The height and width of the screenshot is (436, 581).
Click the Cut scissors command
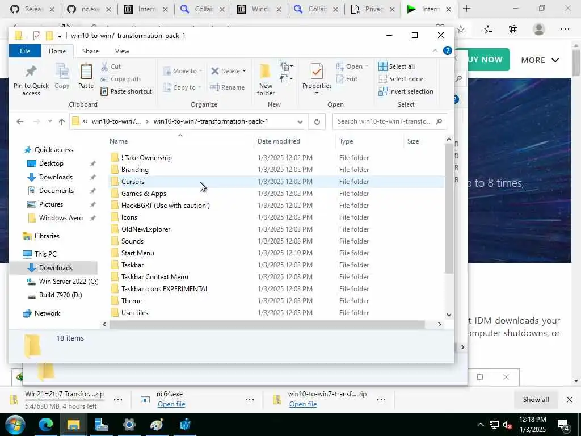(x=111, y=66)
